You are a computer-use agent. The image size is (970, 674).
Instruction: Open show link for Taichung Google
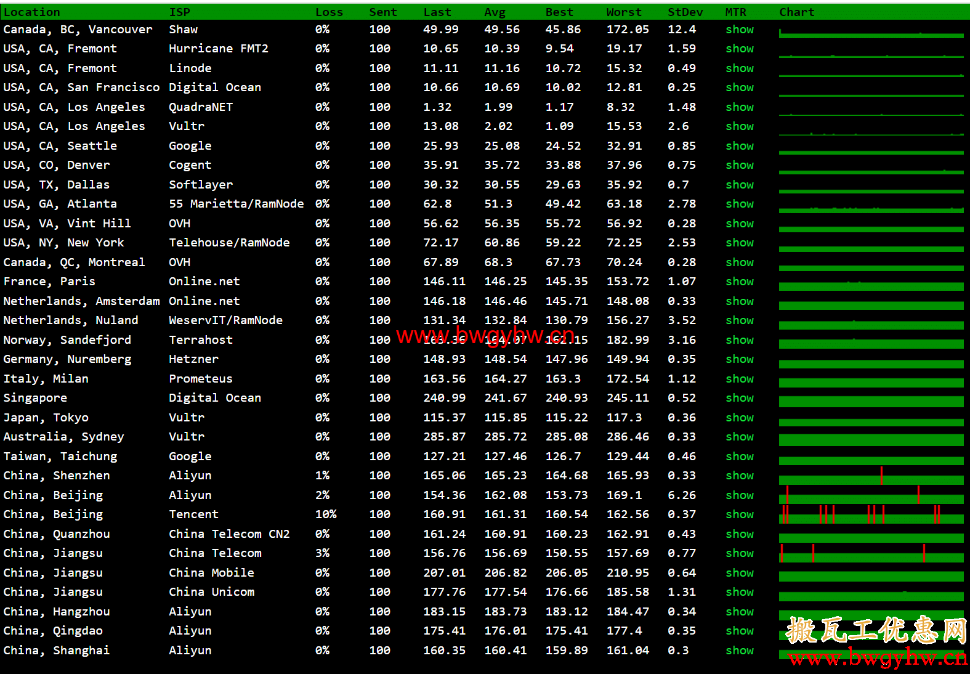tap(740, 457)
